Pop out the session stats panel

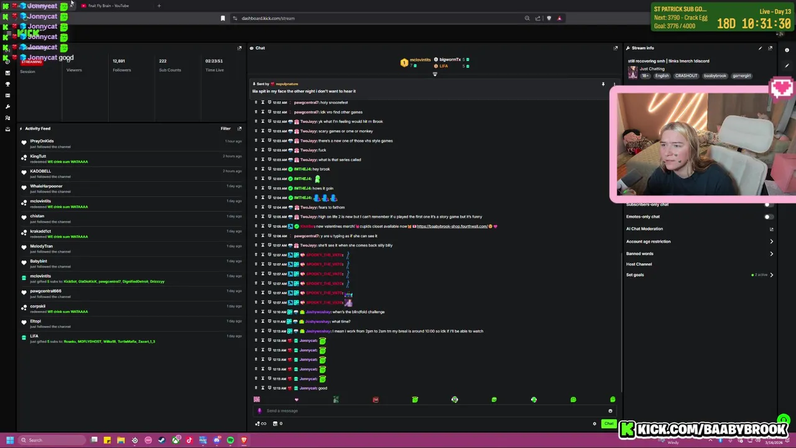point(239,48)
